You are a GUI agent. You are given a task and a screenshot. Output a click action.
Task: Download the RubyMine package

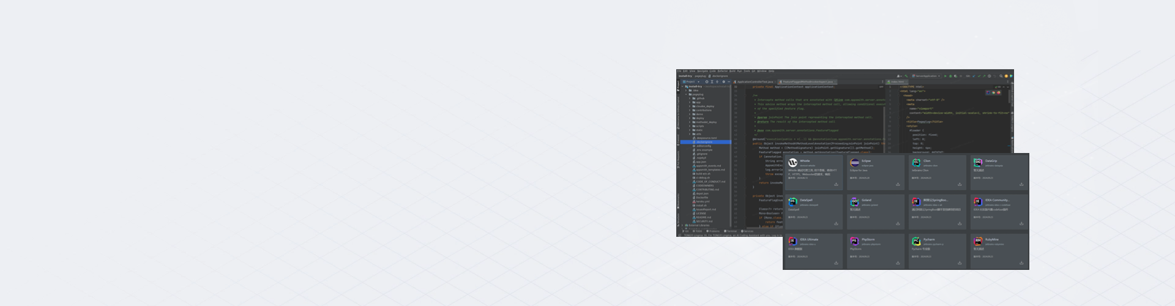[x=1021, y=263]
